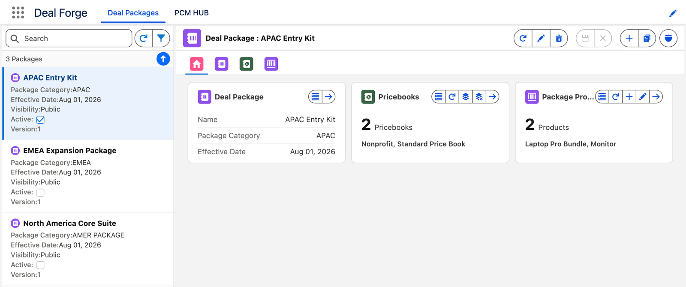Click the '2 Pricebooks' count

(x=387, y=125)
